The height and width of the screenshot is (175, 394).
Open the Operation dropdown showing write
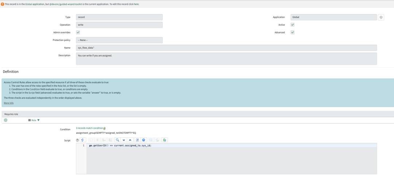(119, 25)
